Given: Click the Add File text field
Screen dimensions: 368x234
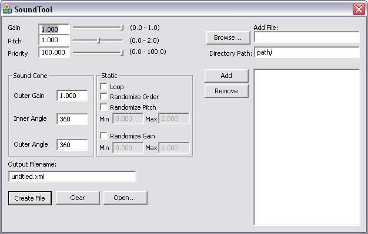Looking at the screenshot, I should 307,37.
